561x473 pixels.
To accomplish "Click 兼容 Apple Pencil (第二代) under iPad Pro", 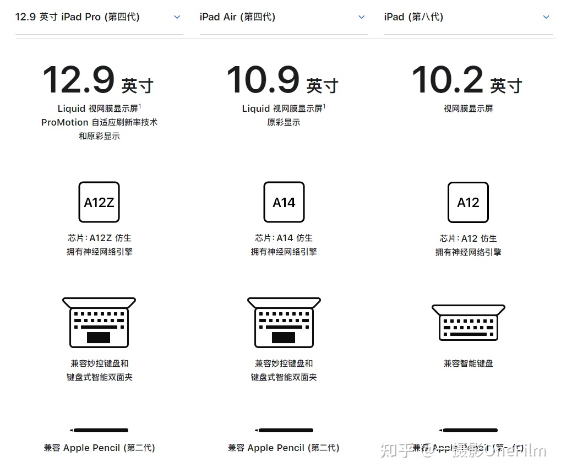I will (x=100, y=448).
